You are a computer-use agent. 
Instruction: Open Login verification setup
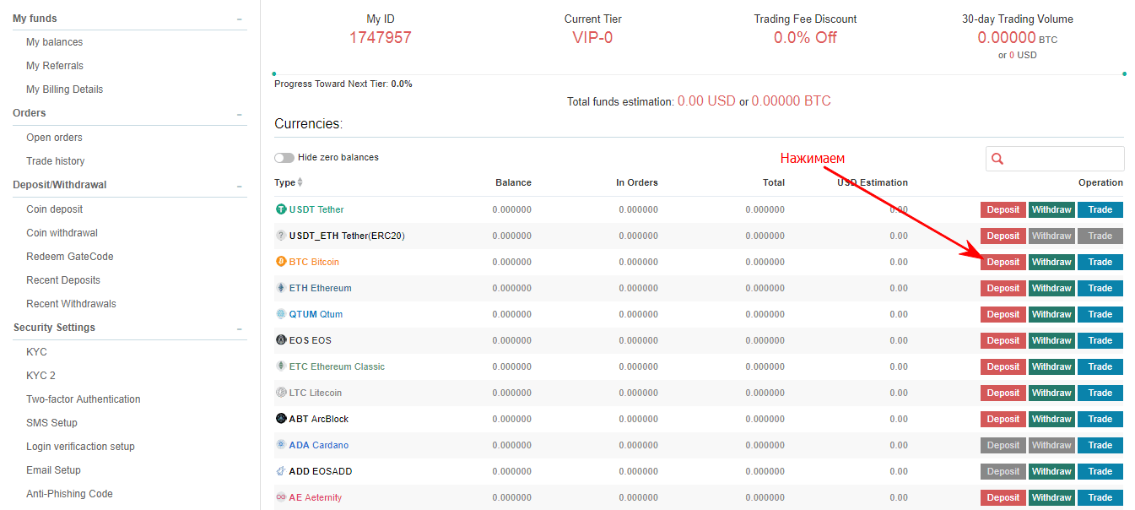click(80, 447)
